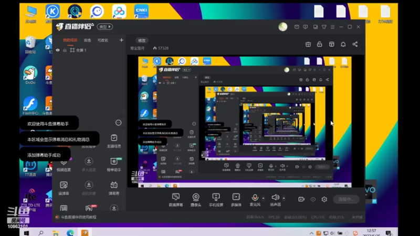Open the skin shirt icon in title bar

pos(324,27)
